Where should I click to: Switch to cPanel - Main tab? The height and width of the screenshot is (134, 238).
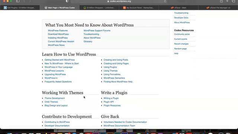[x=178, y=7]
